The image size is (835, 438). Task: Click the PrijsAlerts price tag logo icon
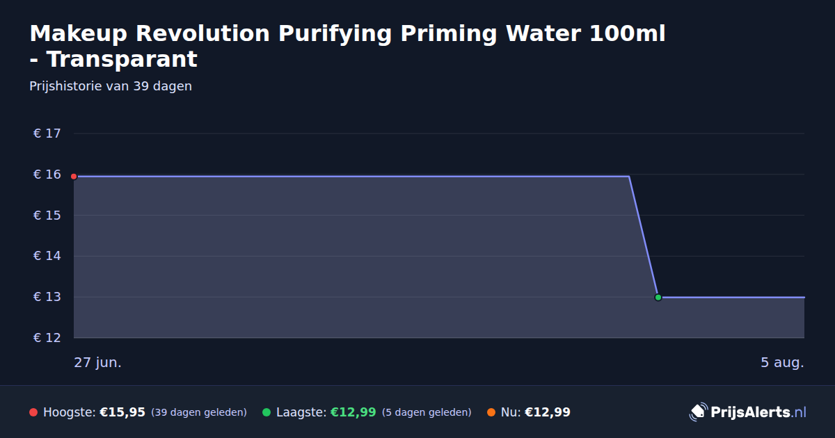pyautogui.click(x=698, y=412)
